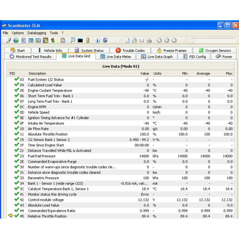Open the Tools menu

[54, 33]
